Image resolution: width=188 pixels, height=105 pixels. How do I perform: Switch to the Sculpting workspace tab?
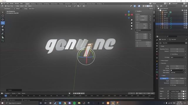point(40,4)
